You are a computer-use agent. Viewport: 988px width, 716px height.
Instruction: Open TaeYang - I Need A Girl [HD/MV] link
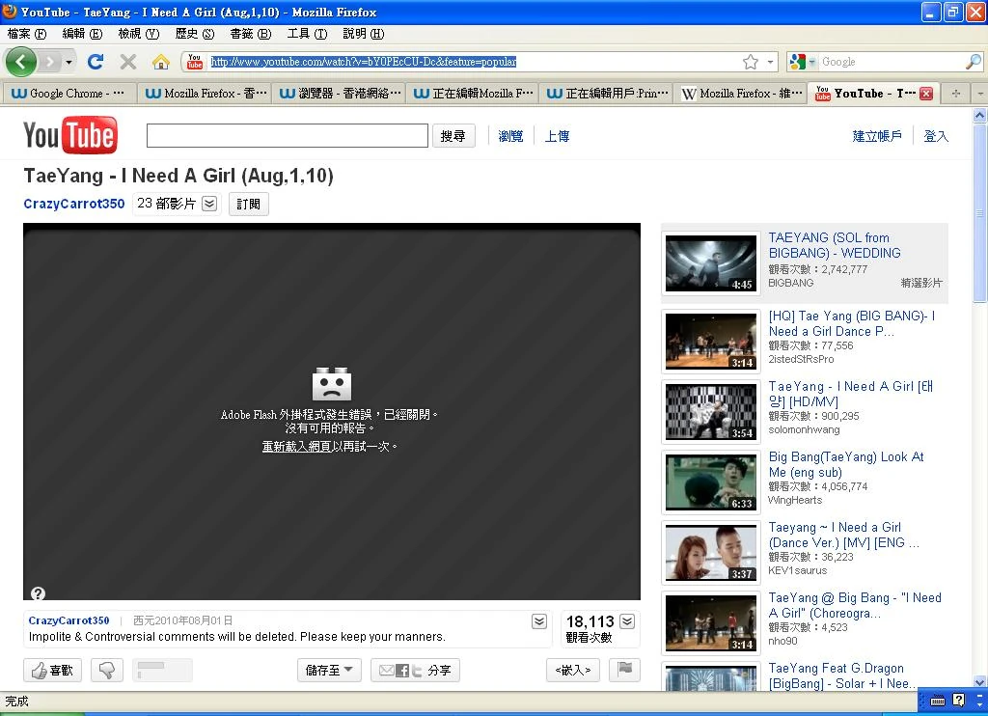click(x=850, y=394)
